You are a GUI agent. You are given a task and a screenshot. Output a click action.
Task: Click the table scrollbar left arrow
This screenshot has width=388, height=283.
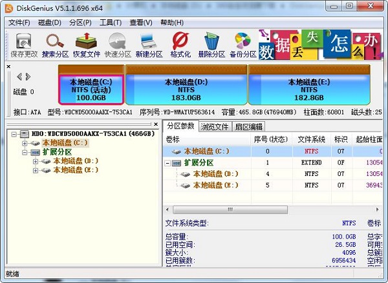(x=167, y=210)
